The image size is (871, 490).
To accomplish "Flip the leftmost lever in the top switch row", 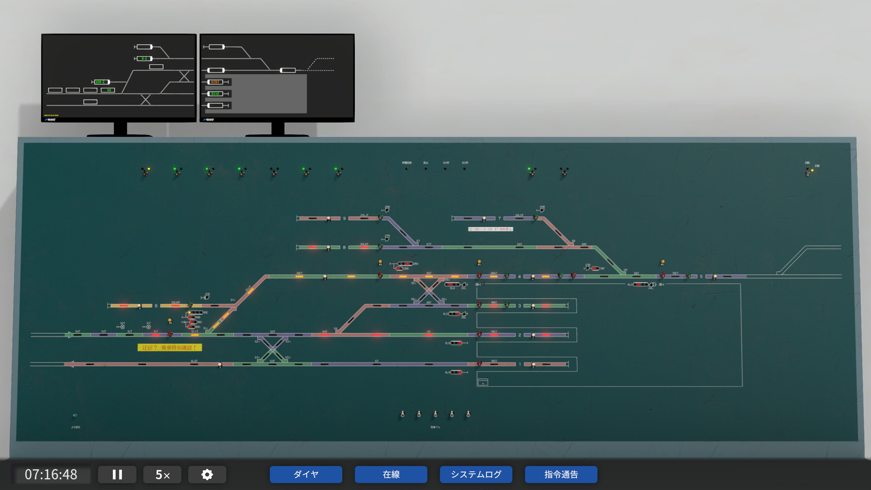I will pyautogui.click(x=145, y=174).
